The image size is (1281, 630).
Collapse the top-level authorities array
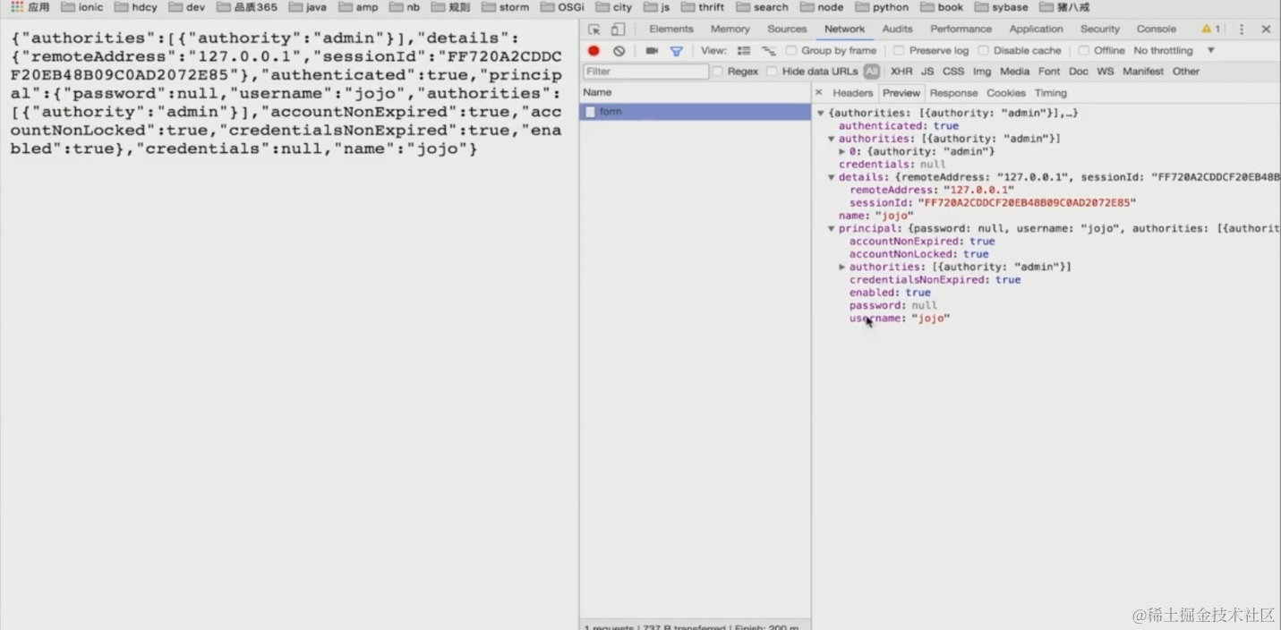point(832,139)
